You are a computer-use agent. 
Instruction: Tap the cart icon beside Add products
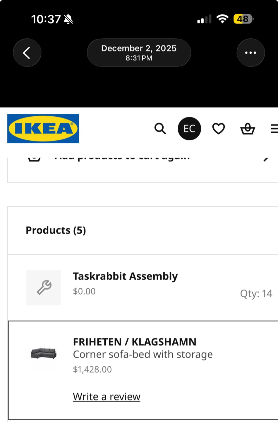coord(34,159)
